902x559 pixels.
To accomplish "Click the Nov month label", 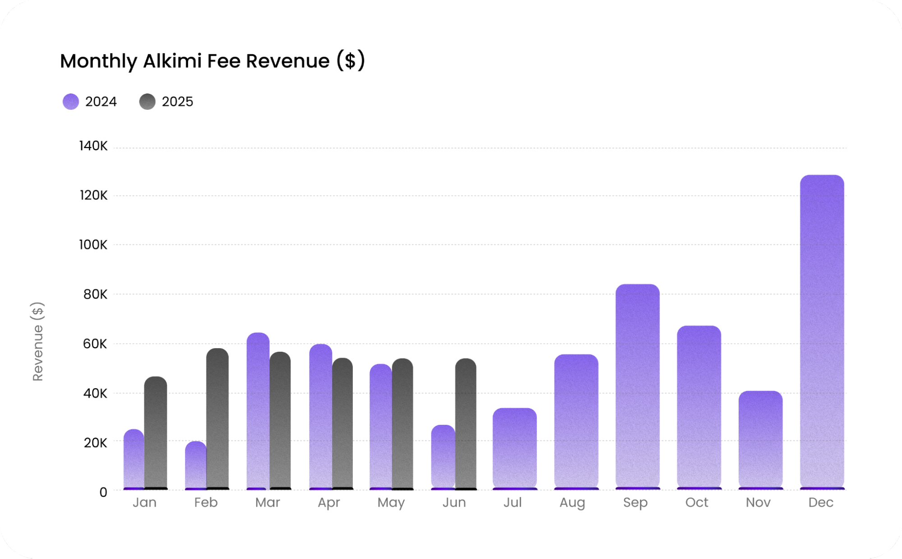I will click(758, 503).
